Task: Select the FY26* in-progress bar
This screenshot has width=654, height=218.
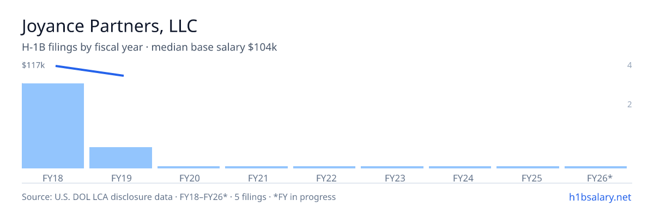Action: 596,167
